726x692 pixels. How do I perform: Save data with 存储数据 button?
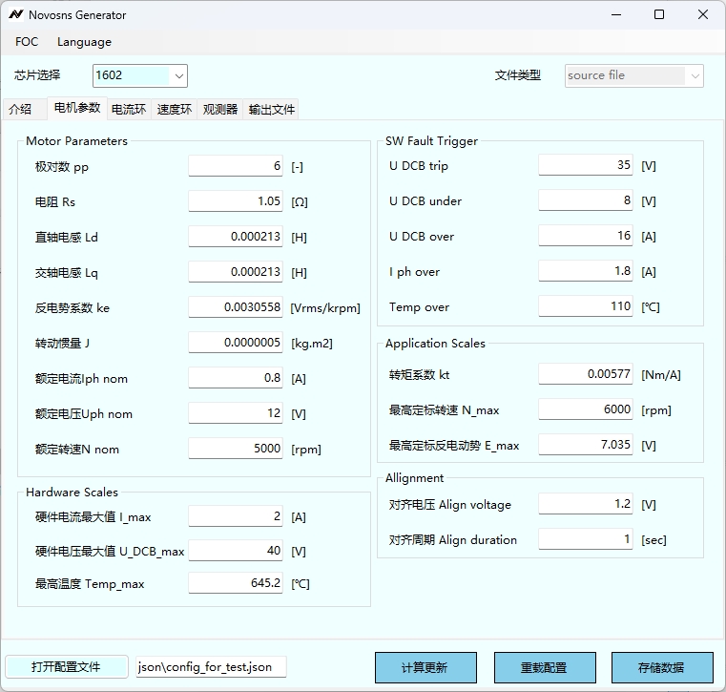[x=662, y=667]
